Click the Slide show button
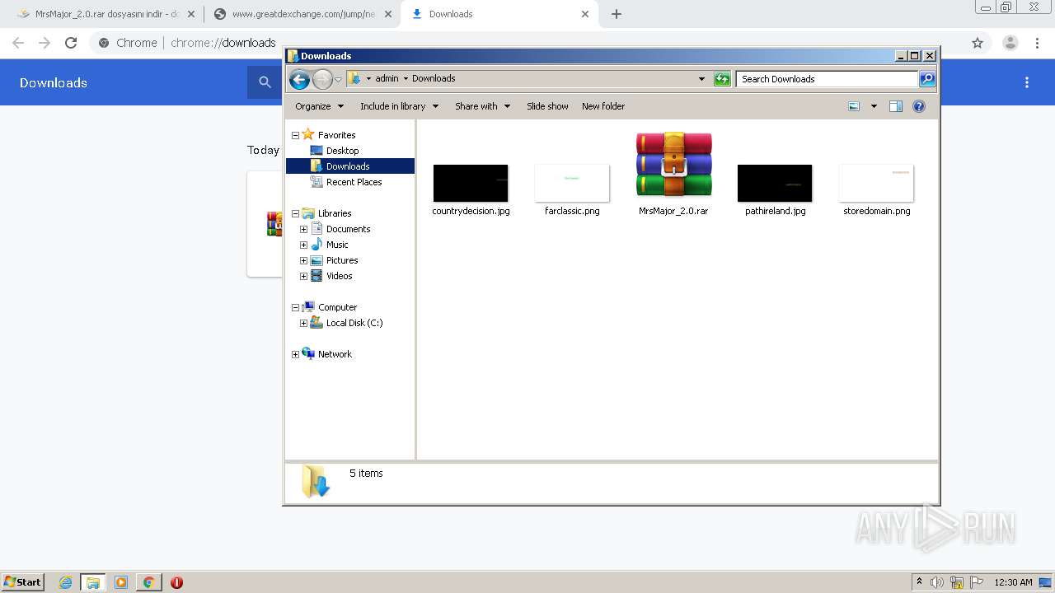The height and width of the screenshot is (593, 1055). click(x=547, y=106)
